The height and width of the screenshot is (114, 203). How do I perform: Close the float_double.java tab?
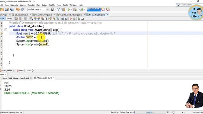pos(108,15)
